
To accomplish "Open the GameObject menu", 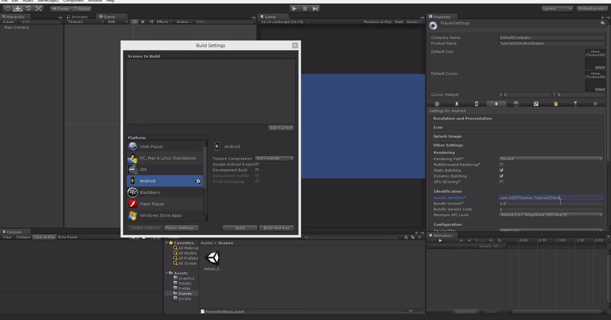I will [48, 1].
